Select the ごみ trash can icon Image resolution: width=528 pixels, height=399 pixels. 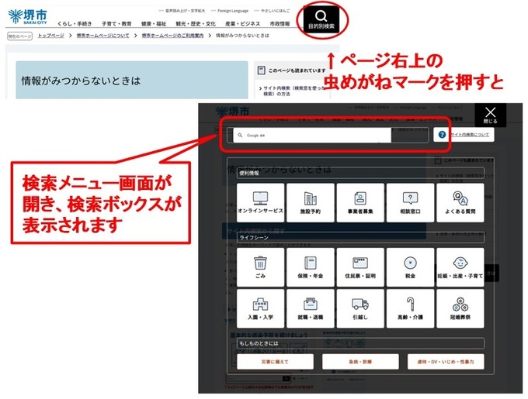[260, 267]
